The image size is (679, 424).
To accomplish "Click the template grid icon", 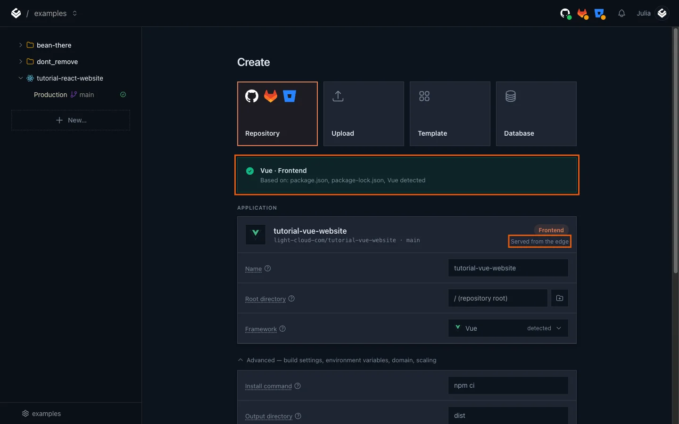I will pyautogui.click(x=424, y=96).
